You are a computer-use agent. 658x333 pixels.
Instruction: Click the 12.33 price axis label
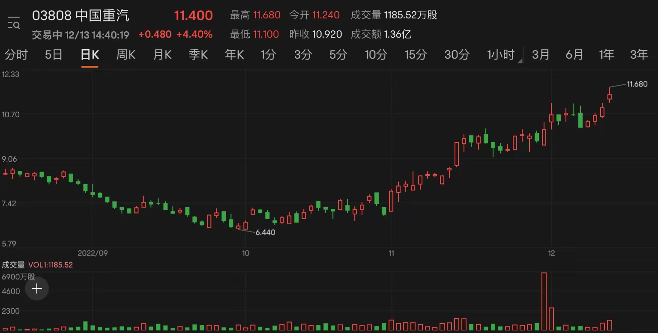[11, 74]
